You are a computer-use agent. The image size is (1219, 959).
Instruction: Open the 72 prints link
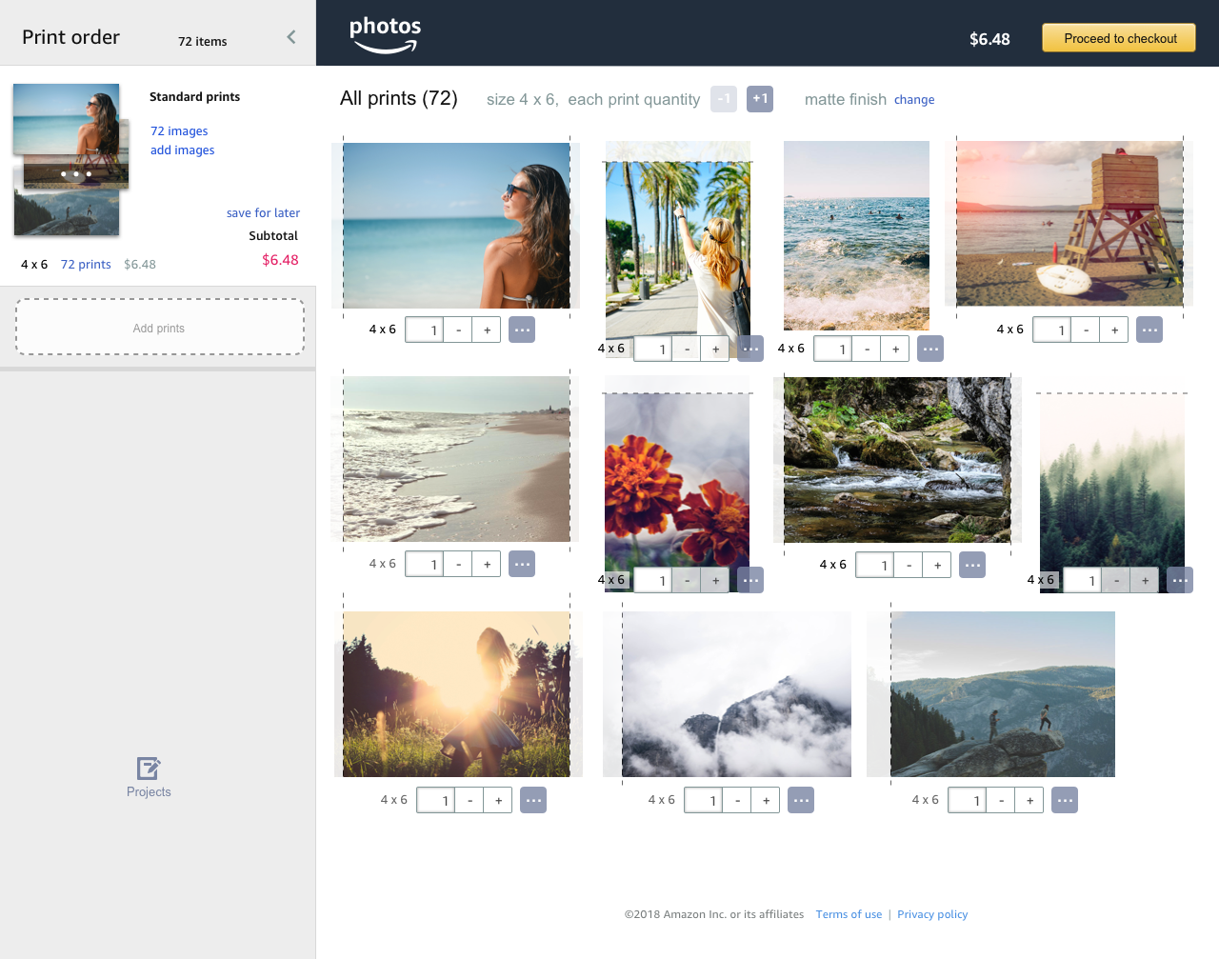click(x=86, y=265)
